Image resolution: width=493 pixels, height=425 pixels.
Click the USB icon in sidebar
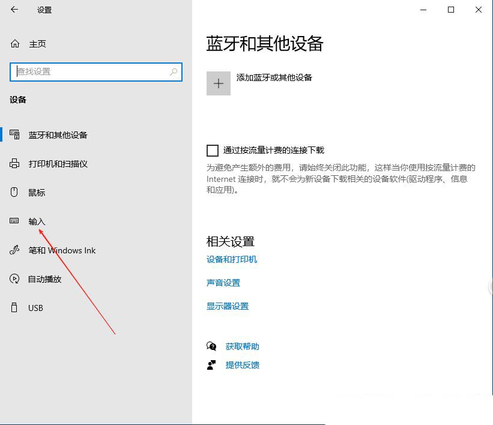click(15, 308)
